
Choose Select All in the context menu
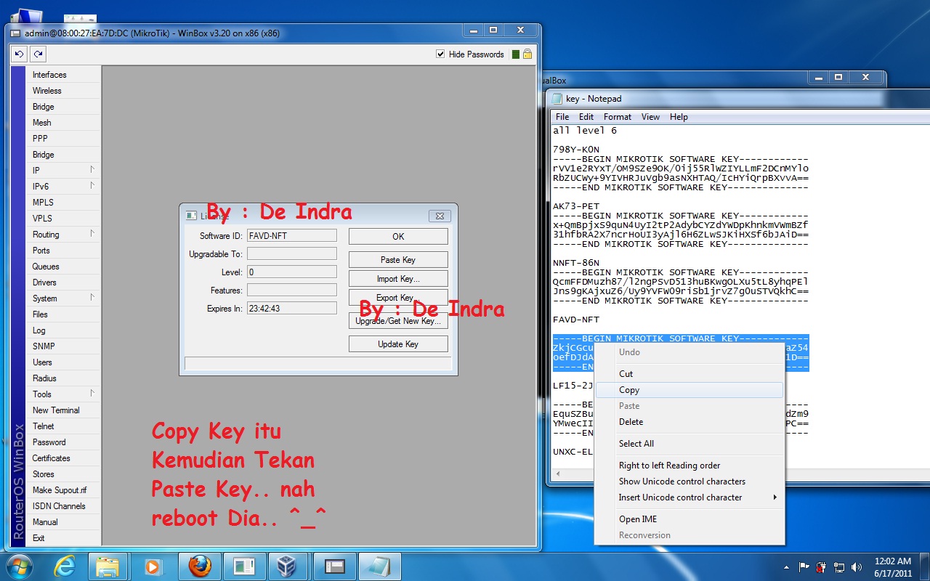pos(689,444)
